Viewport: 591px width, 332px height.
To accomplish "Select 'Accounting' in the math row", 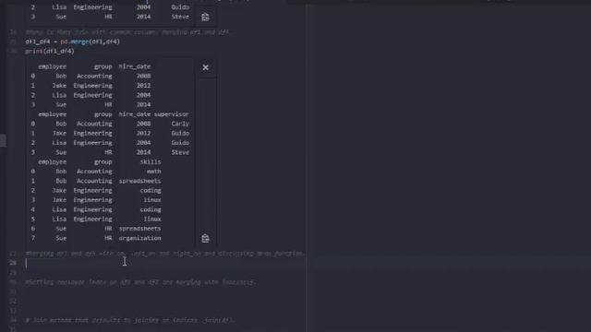I will point(94,172).
